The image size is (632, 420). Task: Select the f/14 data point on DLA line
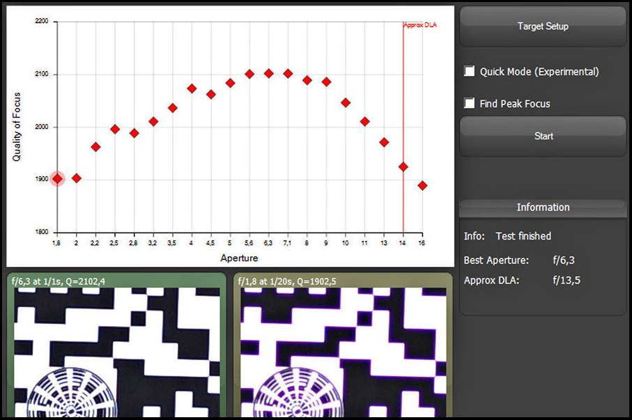403,166
